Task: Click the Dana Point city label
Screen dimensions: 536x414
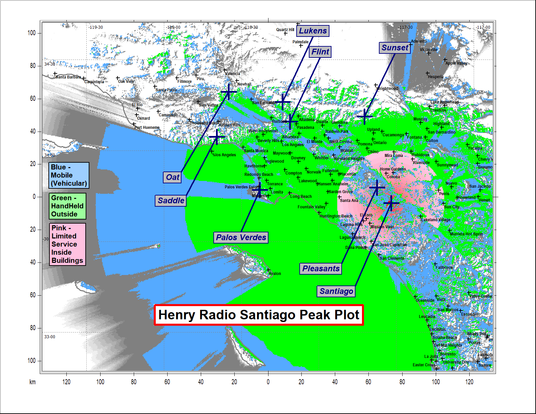Action: point(355,248)
